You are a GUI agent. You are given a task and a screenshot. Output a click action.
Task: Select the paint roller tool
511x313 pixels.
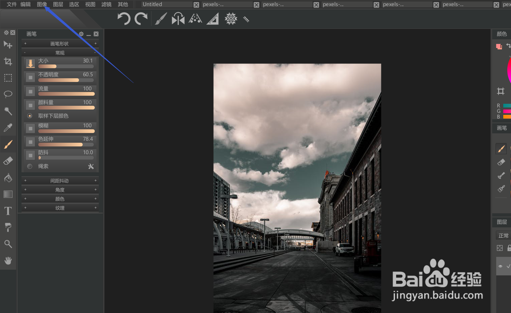click(x=8, y=227)
